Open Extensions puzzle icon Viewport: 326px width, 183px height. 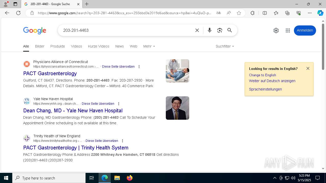(252, 13)
